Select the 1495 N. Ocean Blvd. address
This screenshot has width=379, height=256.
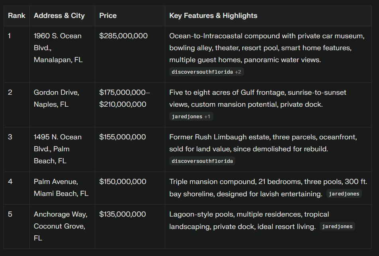[x=57, y=149]
